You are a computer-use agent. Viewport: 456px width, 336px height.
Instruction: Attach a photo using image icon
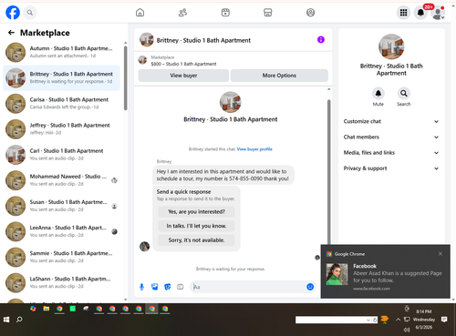pyautogui.click(x=155, y=287)
